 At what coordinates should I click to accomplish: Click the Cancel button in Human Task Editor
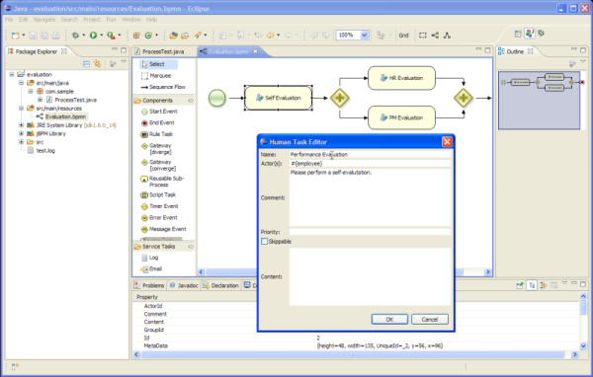click(x=430, y=319)
